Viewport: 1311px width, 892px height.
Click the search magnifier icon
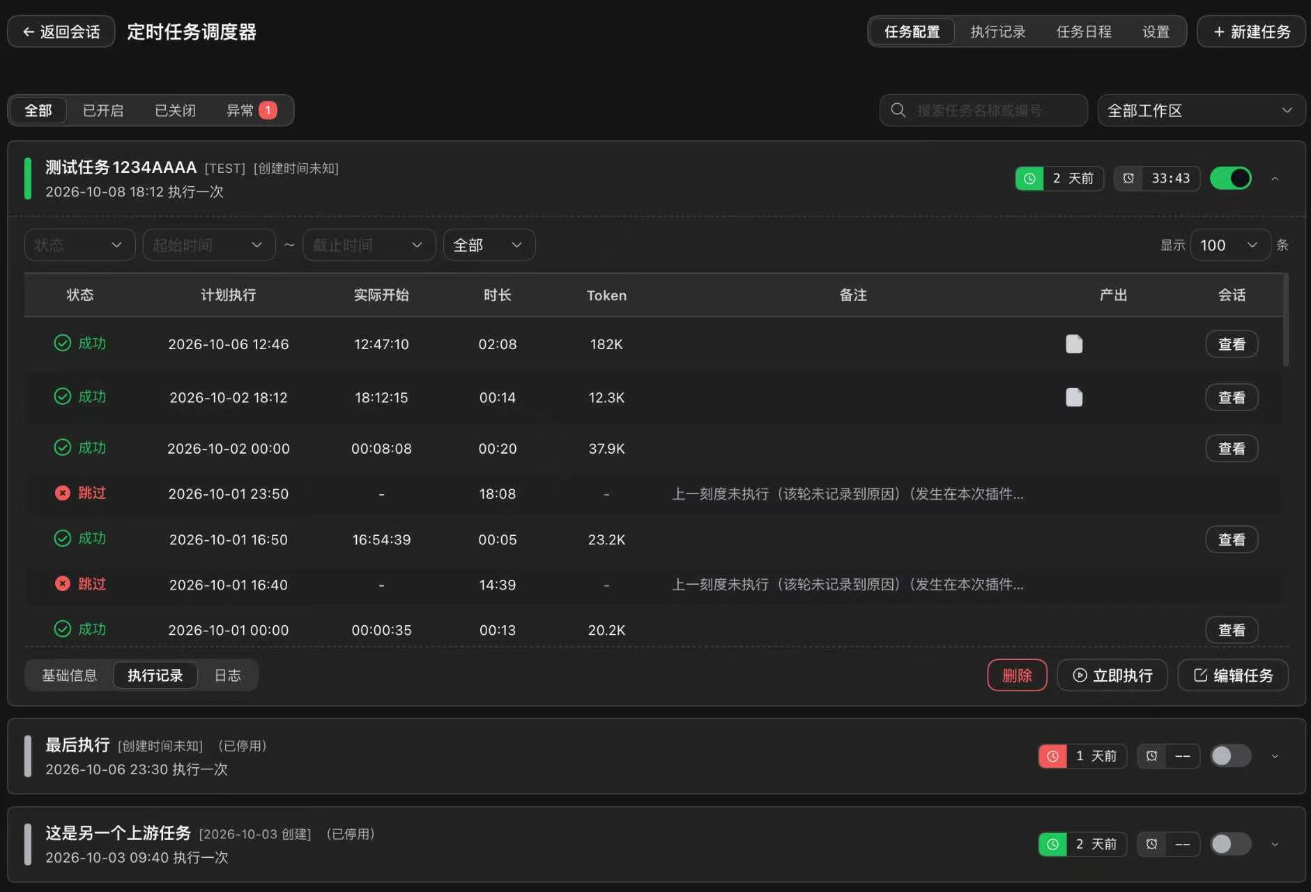coord(898,110)
